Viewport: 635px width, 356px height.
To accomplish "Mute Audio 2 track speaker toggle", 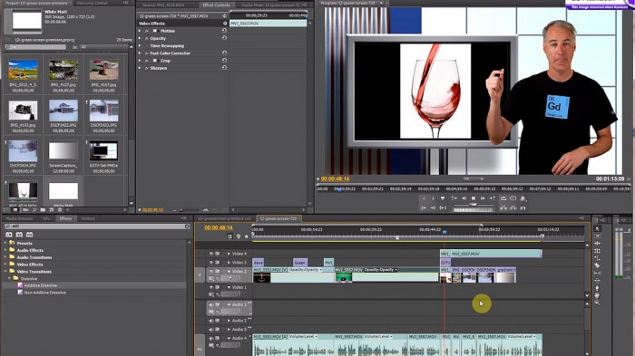I will pos(211,321).
